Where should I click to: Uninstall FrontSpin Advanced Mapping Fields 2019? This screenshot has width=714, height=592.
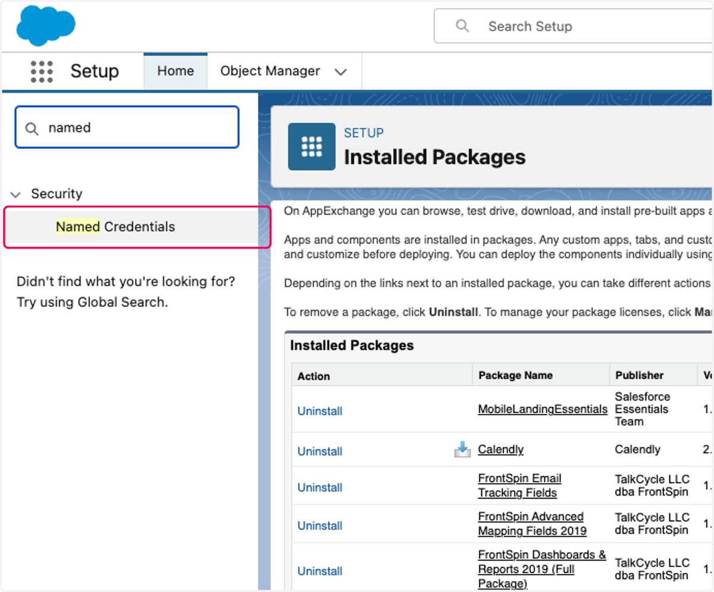coord(320,525)
